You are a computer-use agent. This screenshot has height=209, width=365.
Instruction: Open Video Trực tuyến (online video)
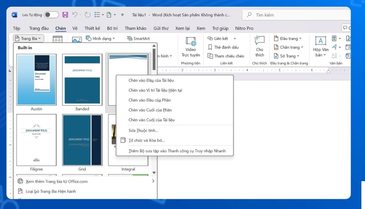(x=191, y=46)
